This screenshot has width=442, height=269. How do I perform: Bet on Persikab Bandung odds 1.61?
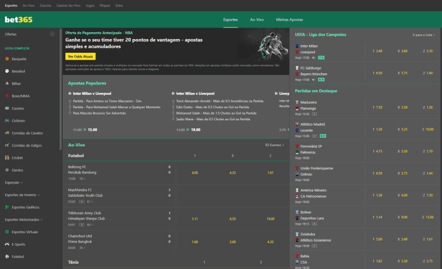click(x=271, y=172)
